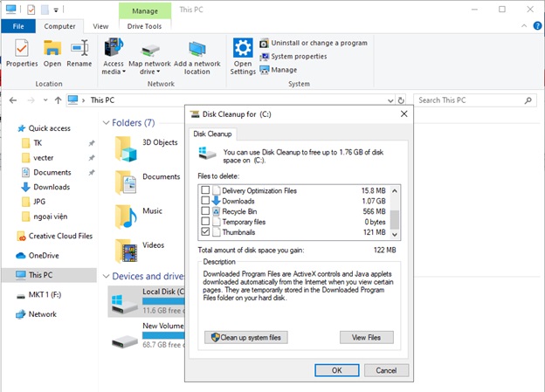
Task: Open drive Properties in ribbon
Action: [22, 53]
